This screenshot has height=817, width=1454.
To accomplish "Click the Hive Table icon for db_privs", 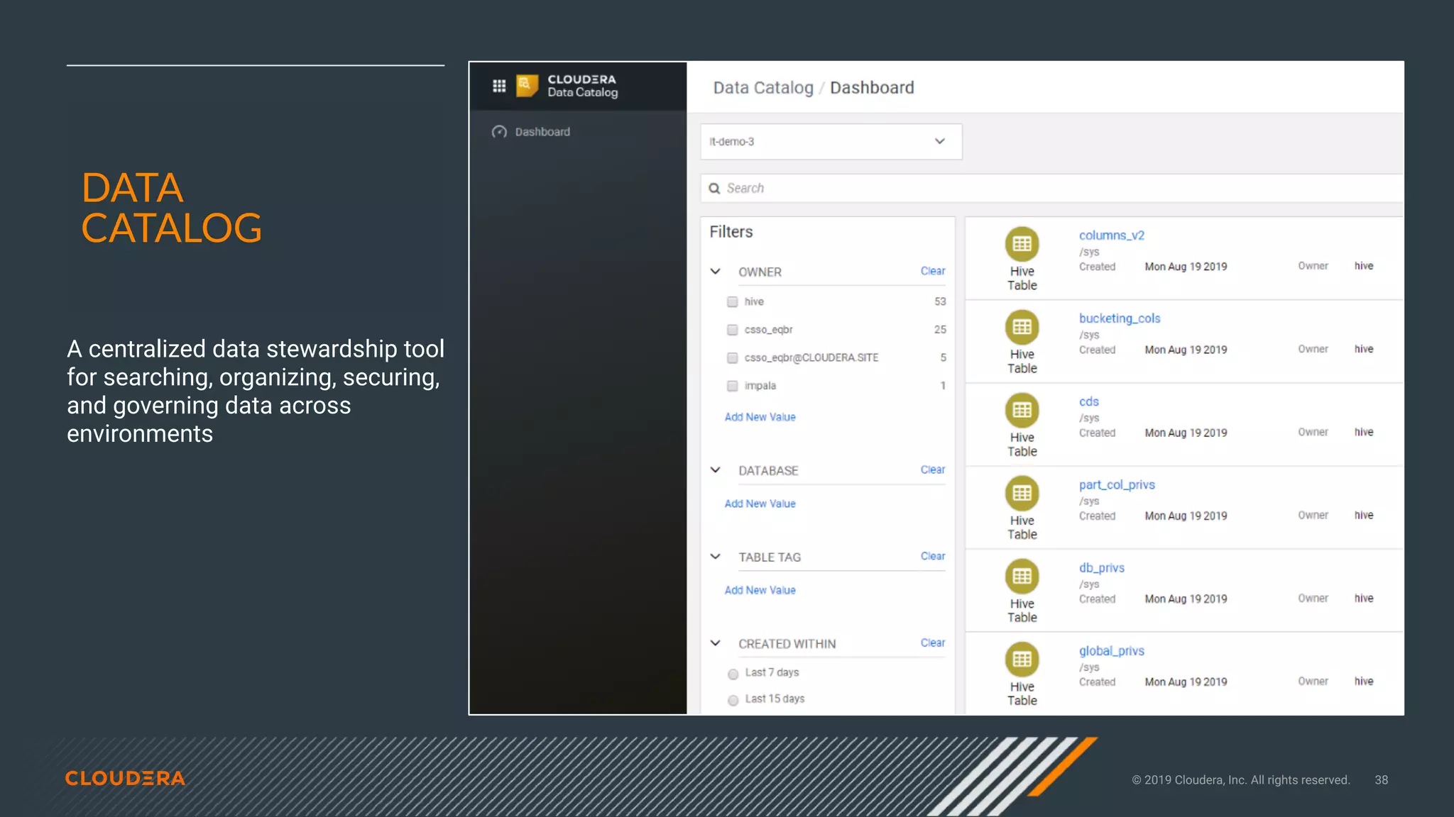I will (1022, 576).
